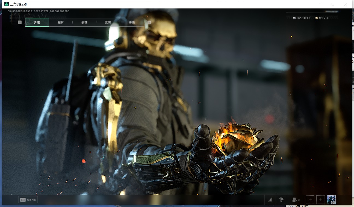Open the player avatar level 60

[x=331, y=200]
